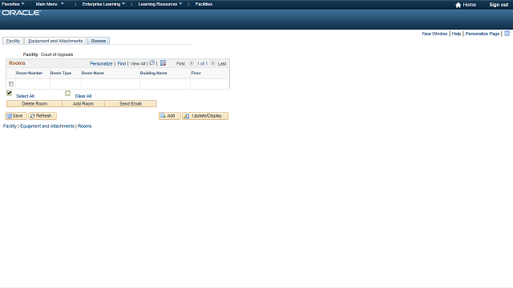The height and width of the screenshot is (288, 513).
Task: Save the facility record
Action: point(16,116)
